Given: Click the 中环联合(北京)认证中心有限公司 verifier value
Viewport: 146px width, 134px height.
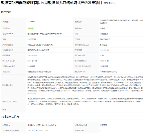Looking at the screenshot, I should 42,125.
